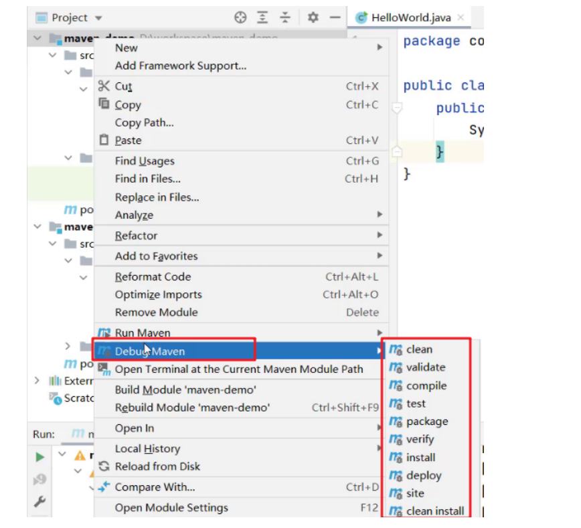This screenshot has width=581, height=528.
Task: Choose Optimize Imports menu entry
Action: pyautogui.click(x=241, y=294)
